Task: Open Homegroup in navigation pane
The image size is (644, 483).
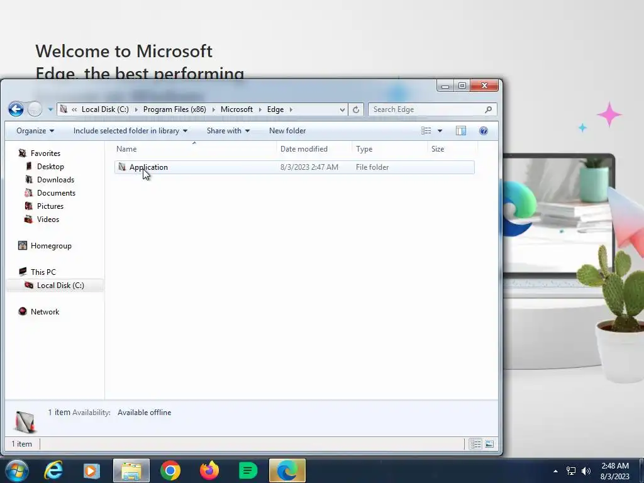Action: pyautogui.click(x=51, y=246)
